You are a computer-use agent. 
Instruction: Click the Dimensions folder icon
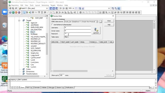tap(24, 72)
